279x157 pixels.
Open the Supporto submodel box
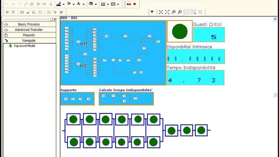tap(78, 99)
